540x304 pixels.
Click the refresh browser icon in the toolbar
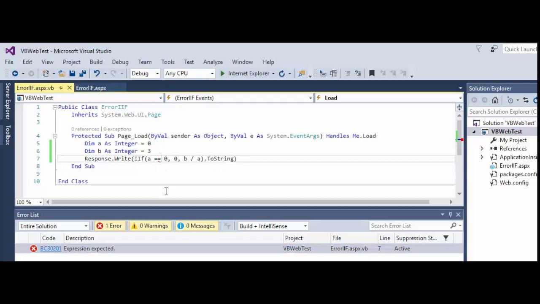tap(281, 73)
